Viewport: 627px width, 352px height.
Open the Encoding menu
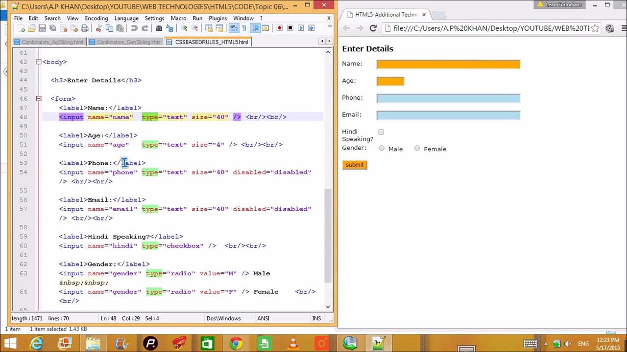(96, 18)
